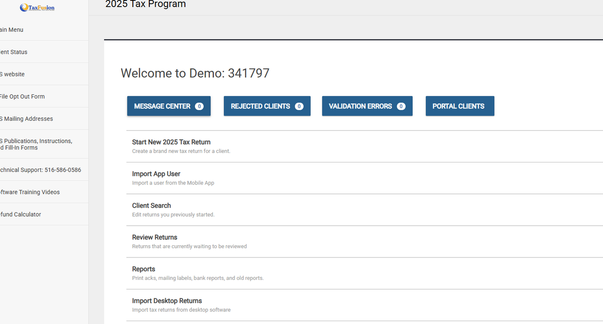The height and width of the screenshot is (324, 603).
Task: Open Software Training Videos
Action: point(30,192)
